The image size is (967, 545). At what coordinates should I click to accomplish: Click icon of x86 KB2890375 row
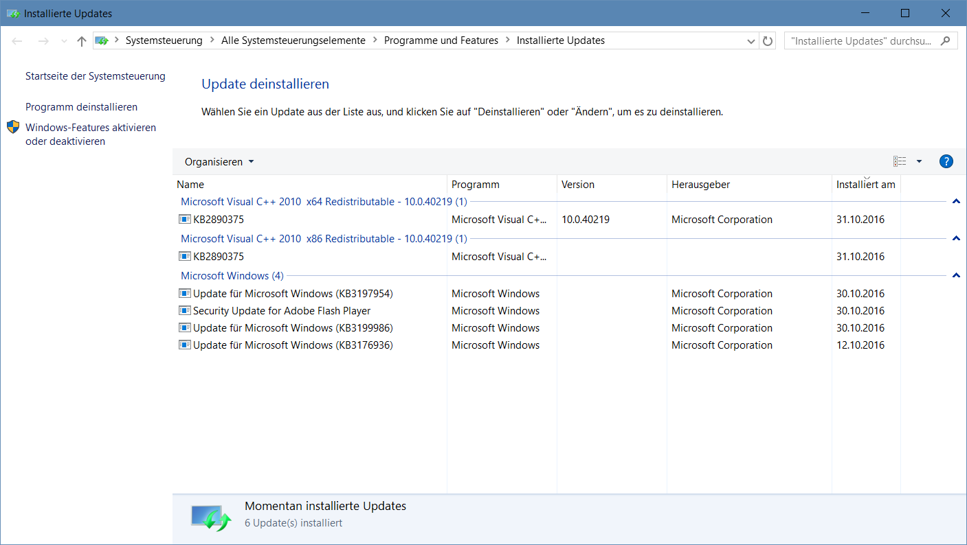point(185,256)
